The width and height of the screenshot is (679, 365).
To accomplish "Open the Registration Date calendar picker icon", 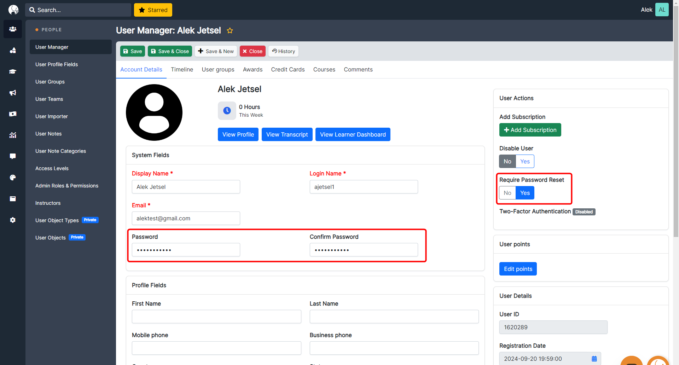I will click(x=594, y=359).
